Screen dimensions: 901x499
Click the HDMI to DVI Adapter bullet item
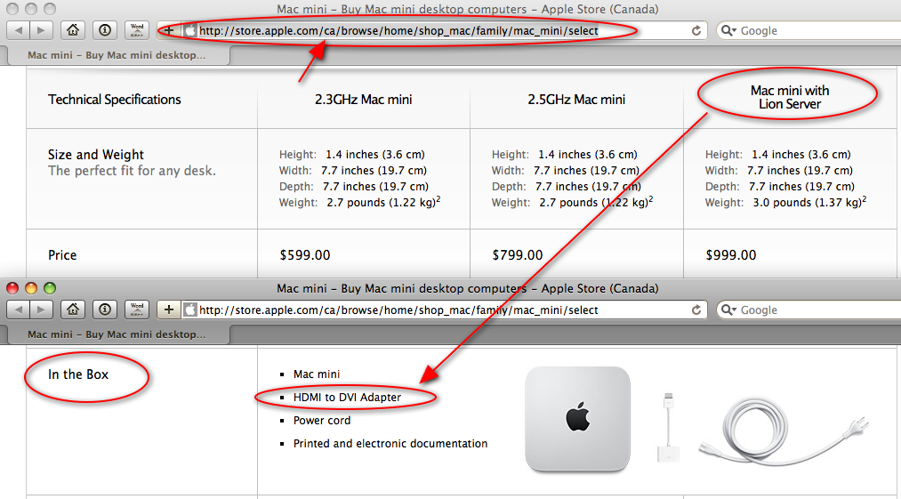tap(347, 398)
